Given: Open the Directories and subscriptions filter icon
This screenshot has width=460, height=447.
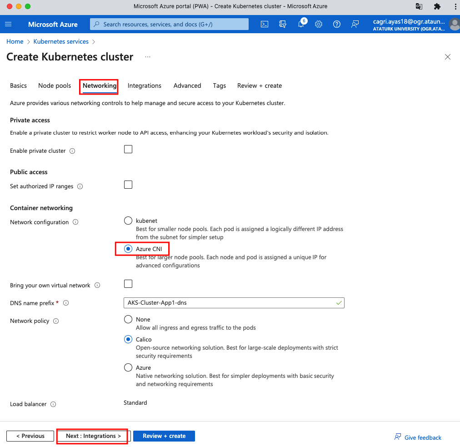Looking at the screenshot, I should click(x=283, y=24).
